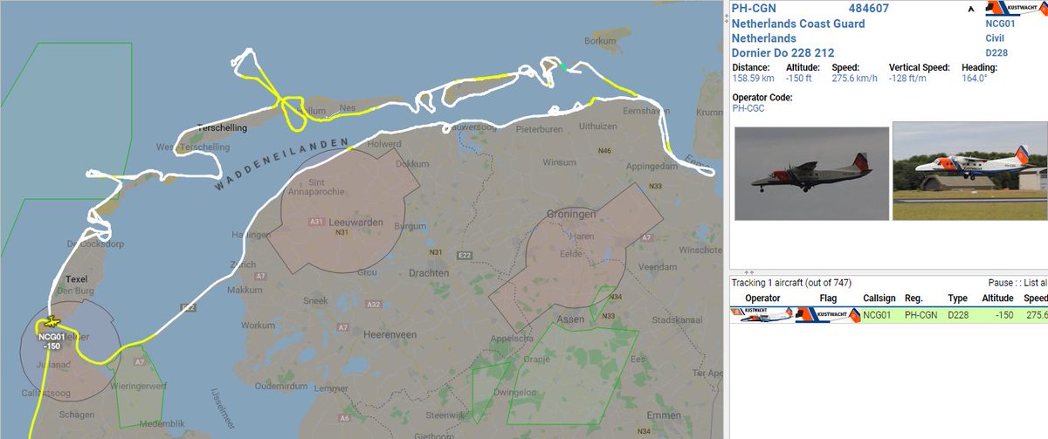Open the PH-CGN registration link in details
Viewport: 1048px width, 439px height.
point(753,9)
